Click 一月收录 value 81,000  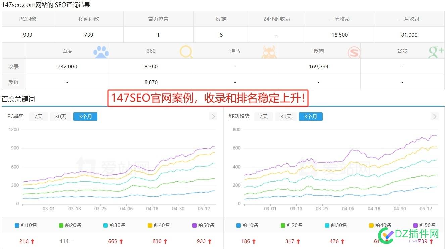click(409, 35)
